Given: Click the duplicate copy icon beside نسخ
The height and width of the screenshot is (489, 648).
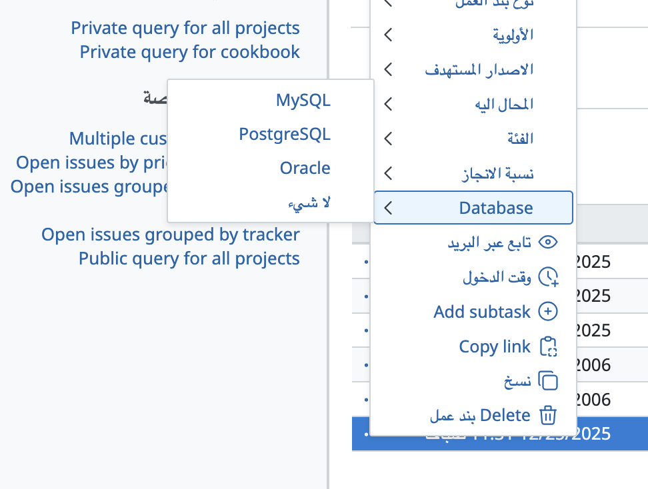Looking at the screenshot, I should point(547,381).
